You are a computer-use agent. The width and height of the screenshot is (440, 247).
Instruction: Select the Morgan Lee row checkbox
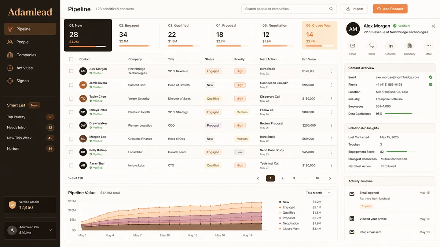pos(71,139)
